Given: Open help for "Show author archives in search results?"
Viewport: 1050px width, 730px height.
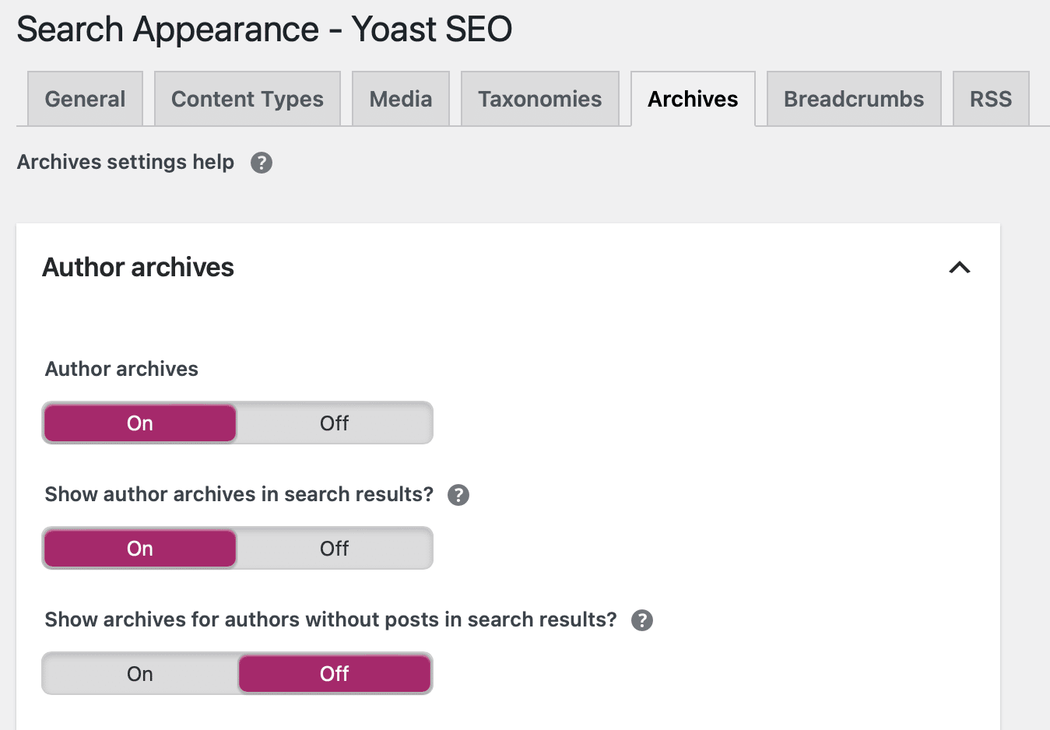Looking at the screenshot, I should (x=458, y=495).
